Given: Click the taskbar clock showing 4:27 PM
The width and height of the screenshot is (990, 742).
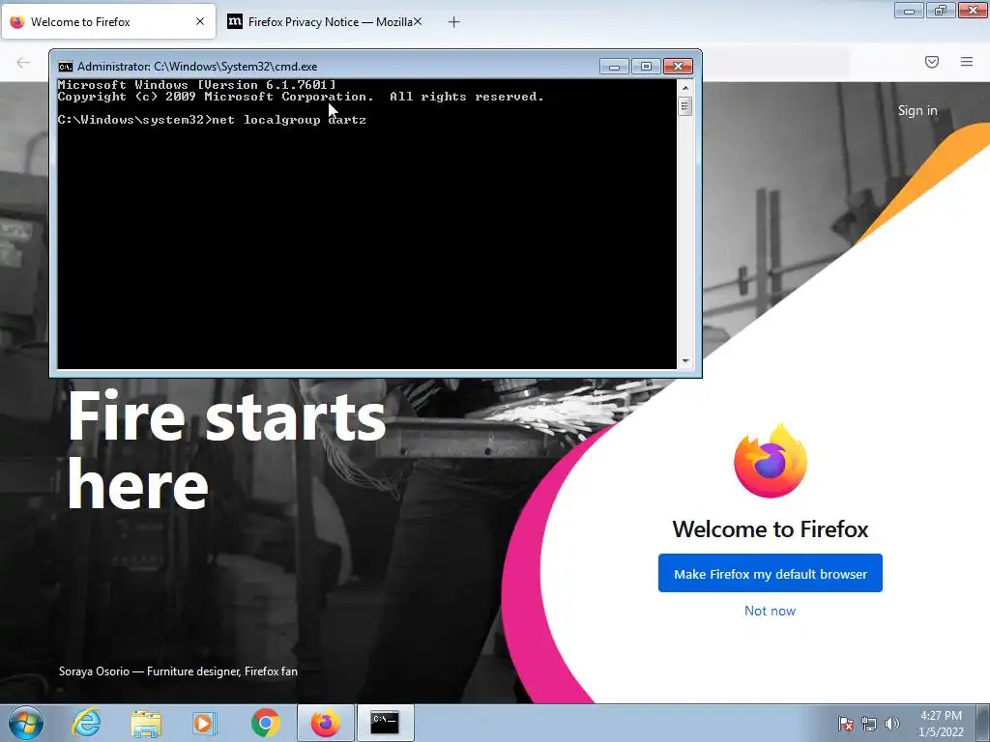Looking at the screenshot, I should [941, 724].
